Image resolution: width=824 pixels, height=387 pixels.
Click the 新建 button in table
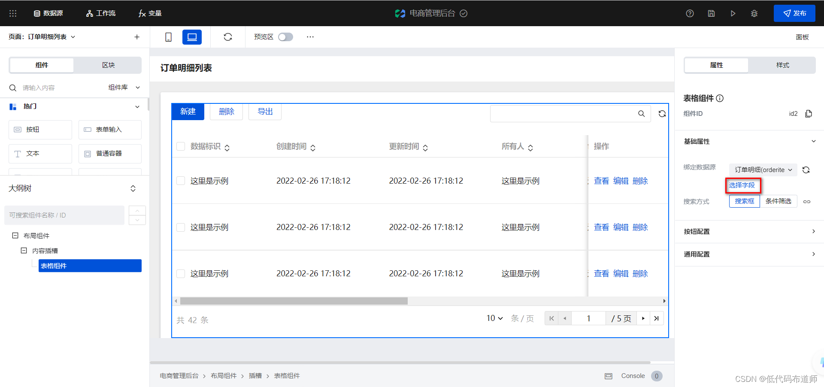(x=188, y=112)
